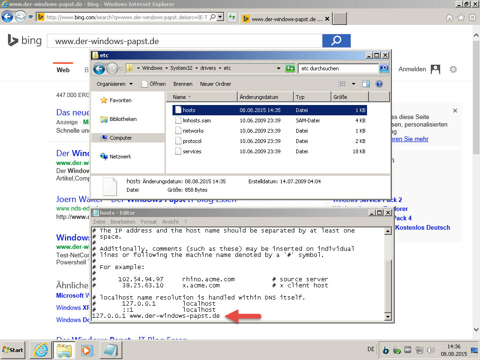Expand the view options dropdown arrow
Screen dimensions: 480x360
pos(353,84)
